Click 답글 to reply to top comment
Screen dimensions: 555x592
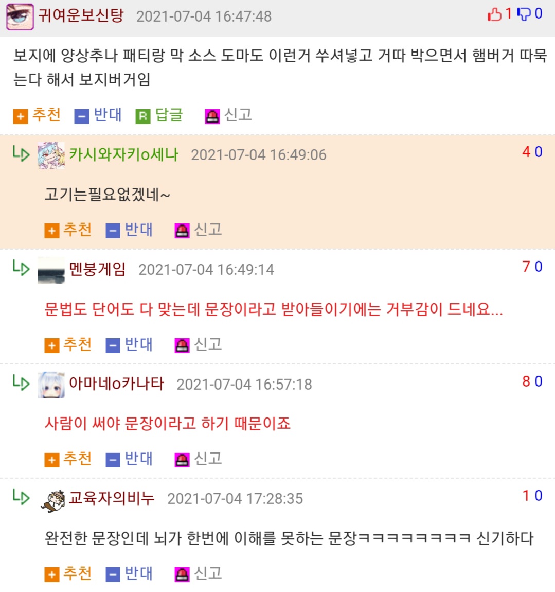(159, 115)
